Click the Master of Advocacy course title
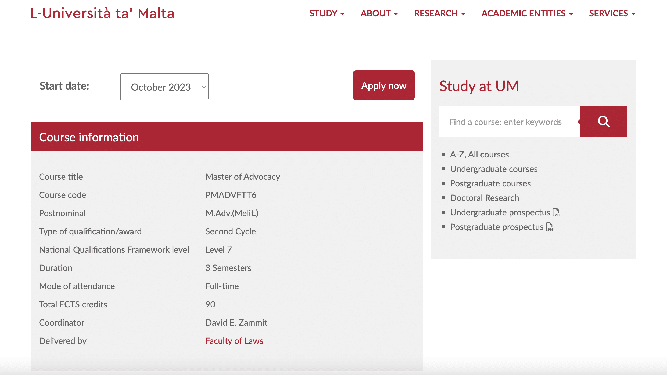Viewport: 667px width, 375px height. click(243, 177)
